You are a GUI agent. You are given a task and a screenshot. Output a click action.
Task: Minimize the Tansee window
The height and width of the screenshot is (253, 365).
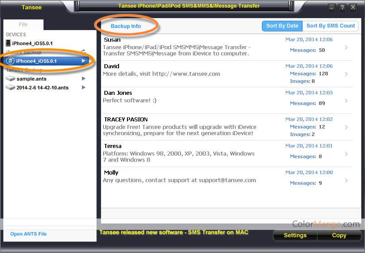click(x=332, y=8)
